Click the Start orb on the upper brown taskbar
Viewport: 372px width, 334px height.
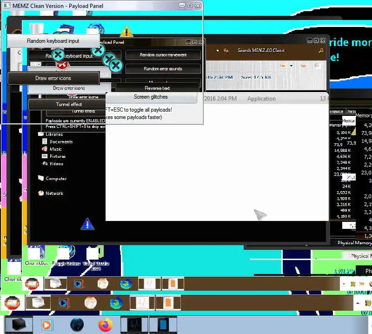[x=32, y=283]
